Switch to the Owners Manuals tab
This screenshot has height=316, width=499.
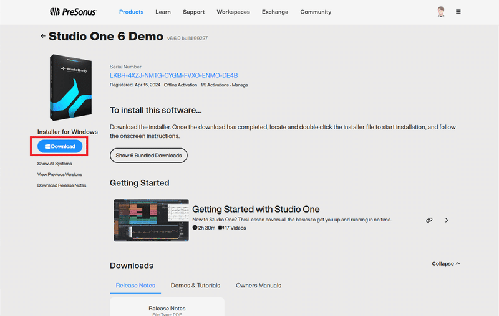point(258,286)
